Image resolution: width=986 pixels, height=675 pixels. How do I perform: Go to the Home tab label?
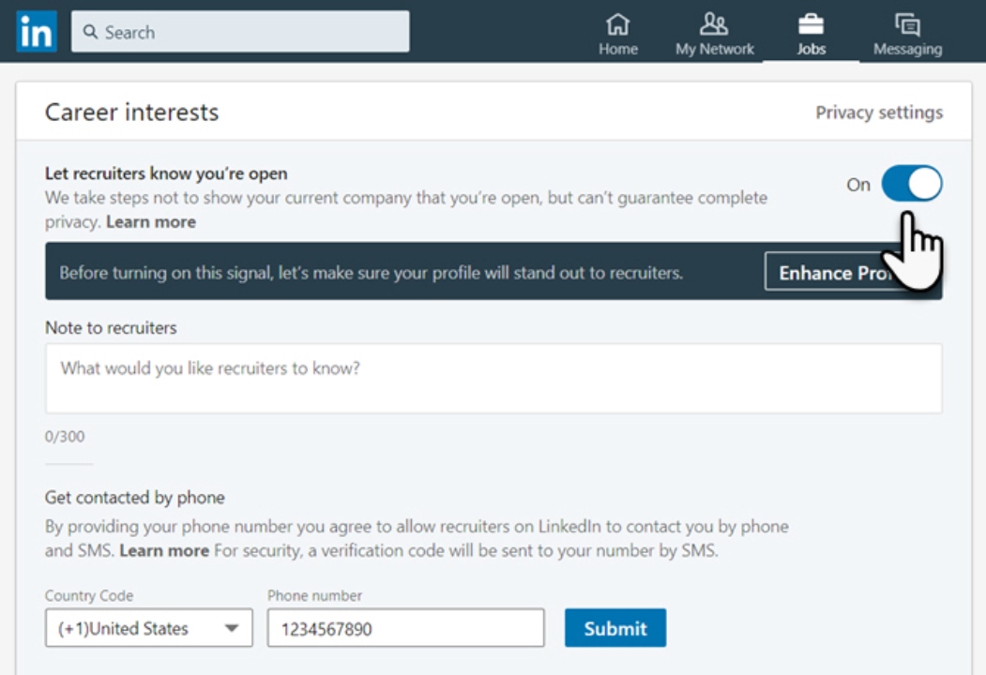click(618, 49)
